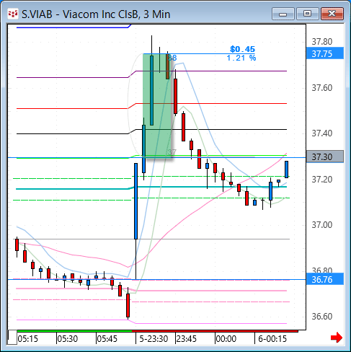Click the 05:15 time axis label
351x352 pixels.
tap(28, 339)
